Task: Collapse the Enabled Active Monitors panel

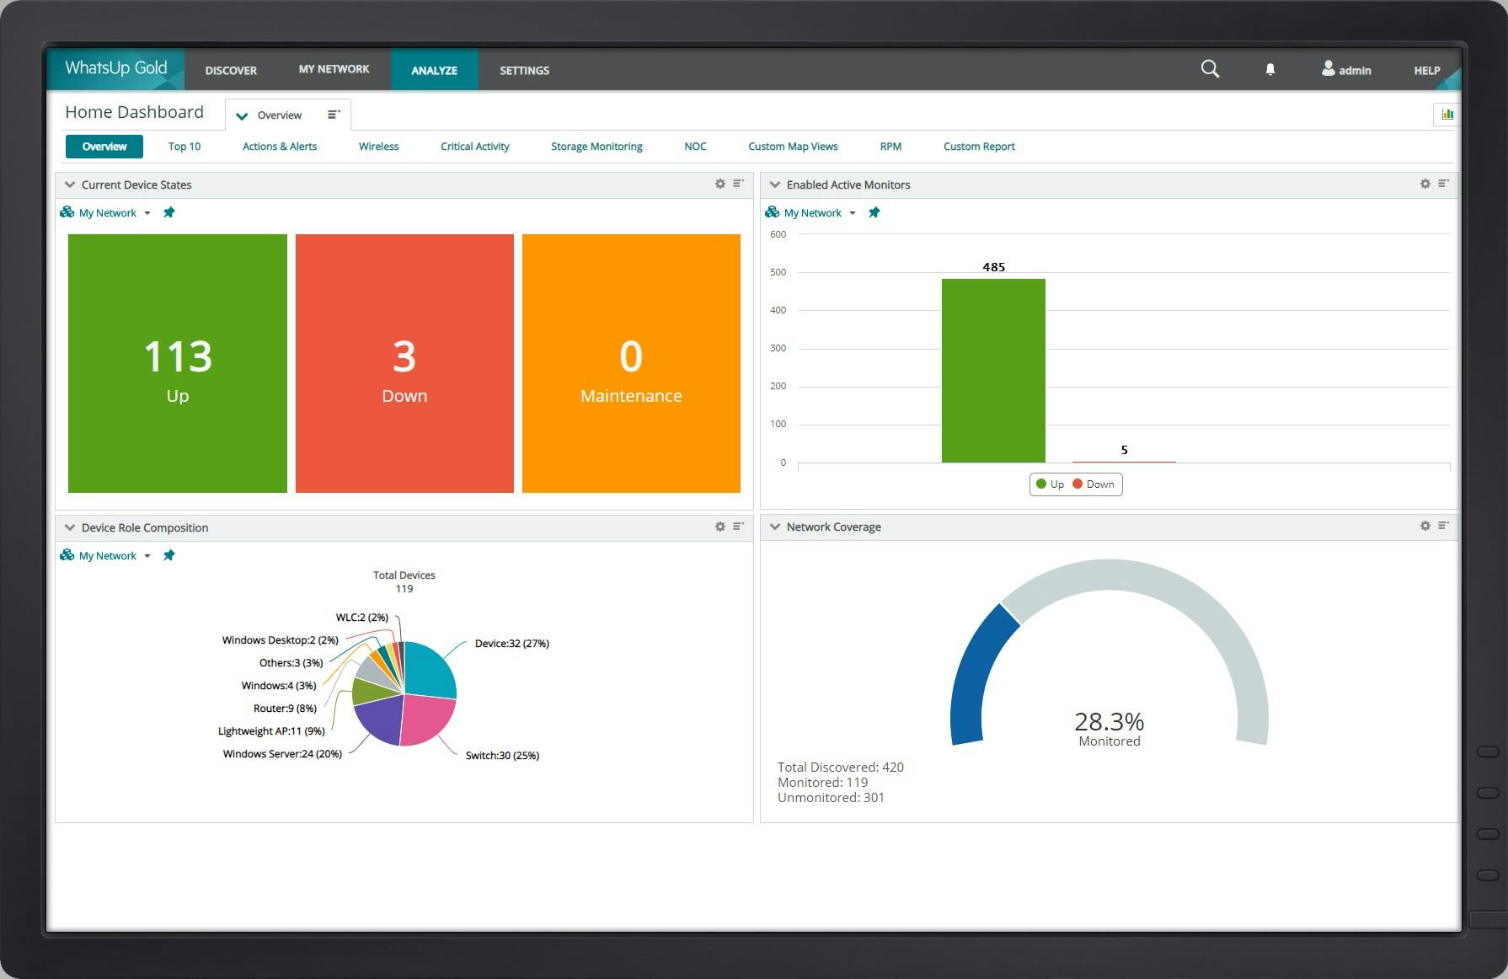Action: point(775,185)
